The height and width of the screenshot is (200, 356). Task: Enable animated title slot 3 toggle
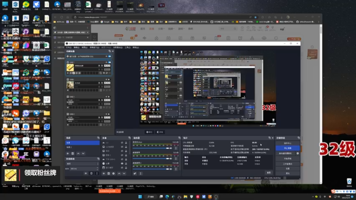pyautogui.click(x=109, y=97)
